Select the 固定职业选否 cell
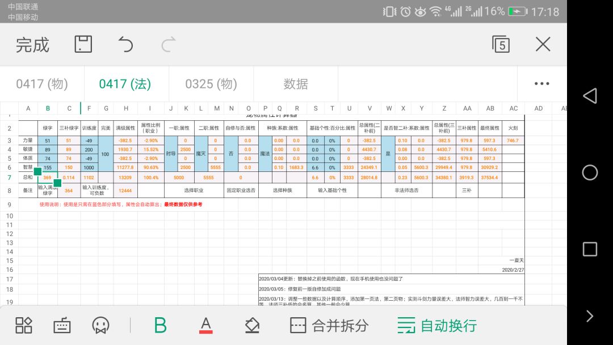The height and width of the screenshot is (345, 613). 241,190
